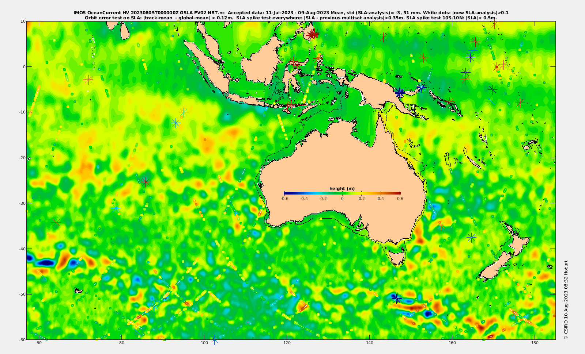Select the -0.4 label under the colorbar
The width and height of the screenshot is (585, 354).
[x=304, y=199]
